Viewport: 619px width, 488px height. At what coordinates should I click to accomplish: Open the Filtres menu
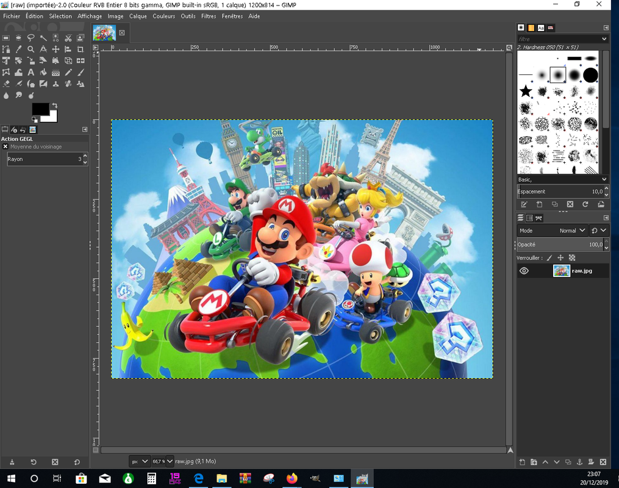(x=209, y=16)
